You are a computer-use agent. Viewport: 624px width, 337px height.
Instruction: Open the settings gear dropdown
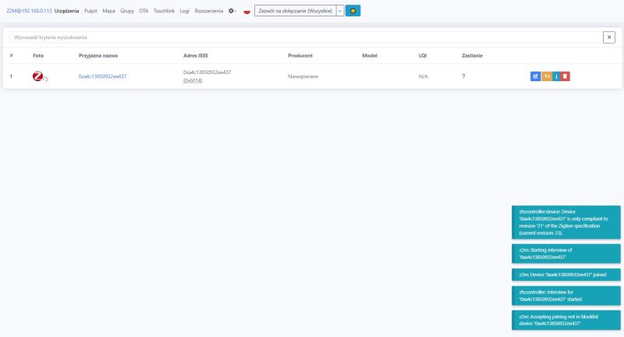coord(232,11)
